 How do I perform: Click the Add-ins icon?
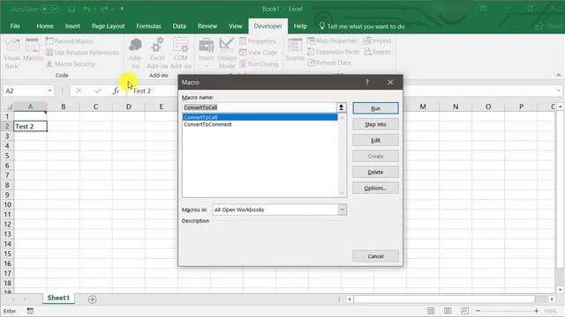pyautogui.click(x=135, y=53)
